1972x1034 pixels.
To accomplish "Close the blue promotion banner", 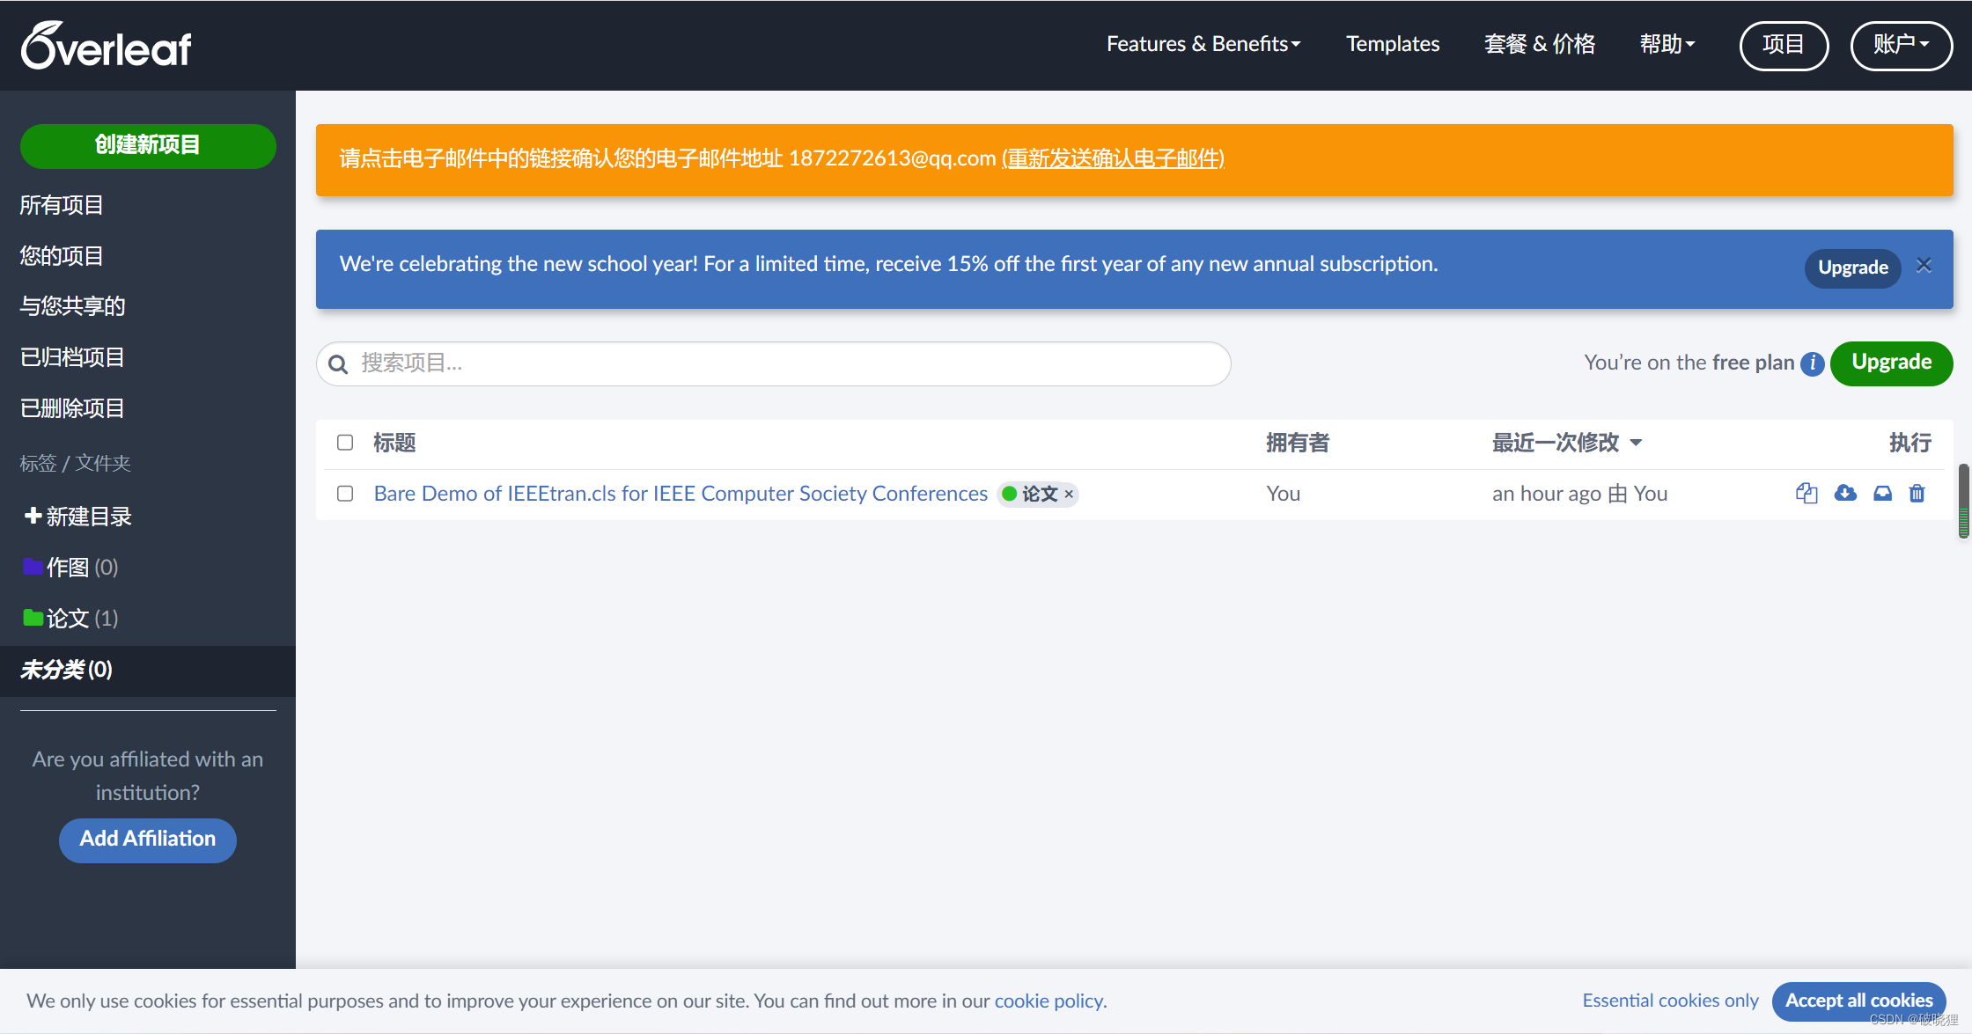I will pyautogui.click(x=1924, y=265).
